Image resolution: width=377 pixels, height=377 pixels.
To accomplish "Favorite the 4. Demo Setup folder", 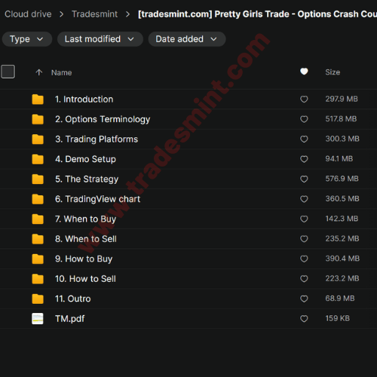I will 304,159.
